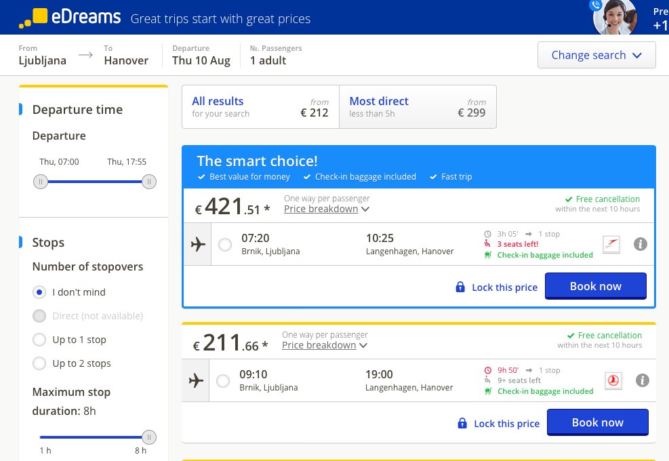Image resolution: width=669 pixels, height=461 pixels.
Task: Switch to the Most direct tab
Action: coord(418,106)
